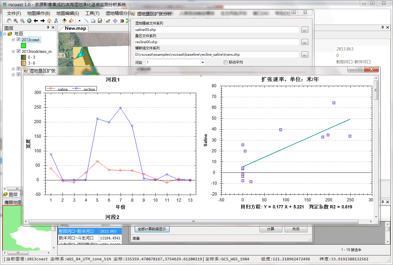Collapse the bottom layer node in tree
The height and width of the screenshot is (265, 393).
pos(13,75)
